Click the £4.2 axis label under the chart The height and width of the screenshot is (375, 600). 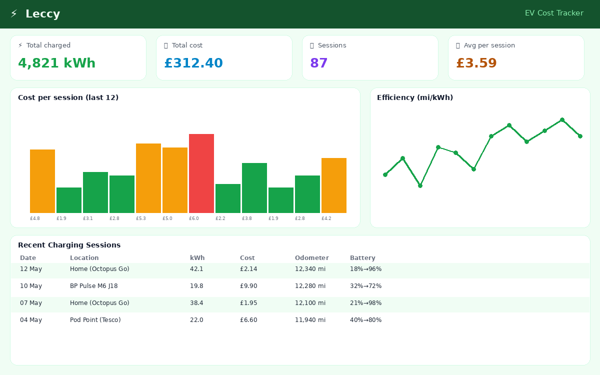coord(326,218)
